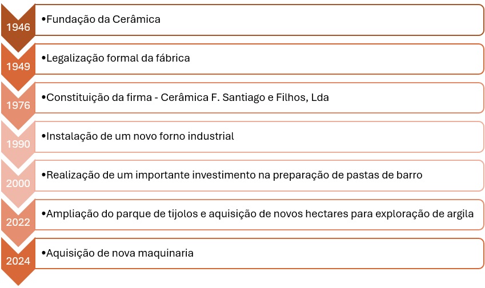
Task: Click the 1976 chevron marker
Action: click(x=18, y=105)
